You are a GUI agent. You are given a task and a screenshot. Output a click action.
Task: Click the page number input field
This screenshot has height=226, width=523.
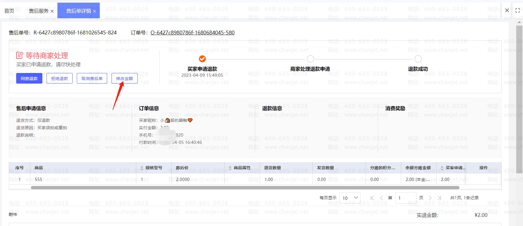pos(406,198)
